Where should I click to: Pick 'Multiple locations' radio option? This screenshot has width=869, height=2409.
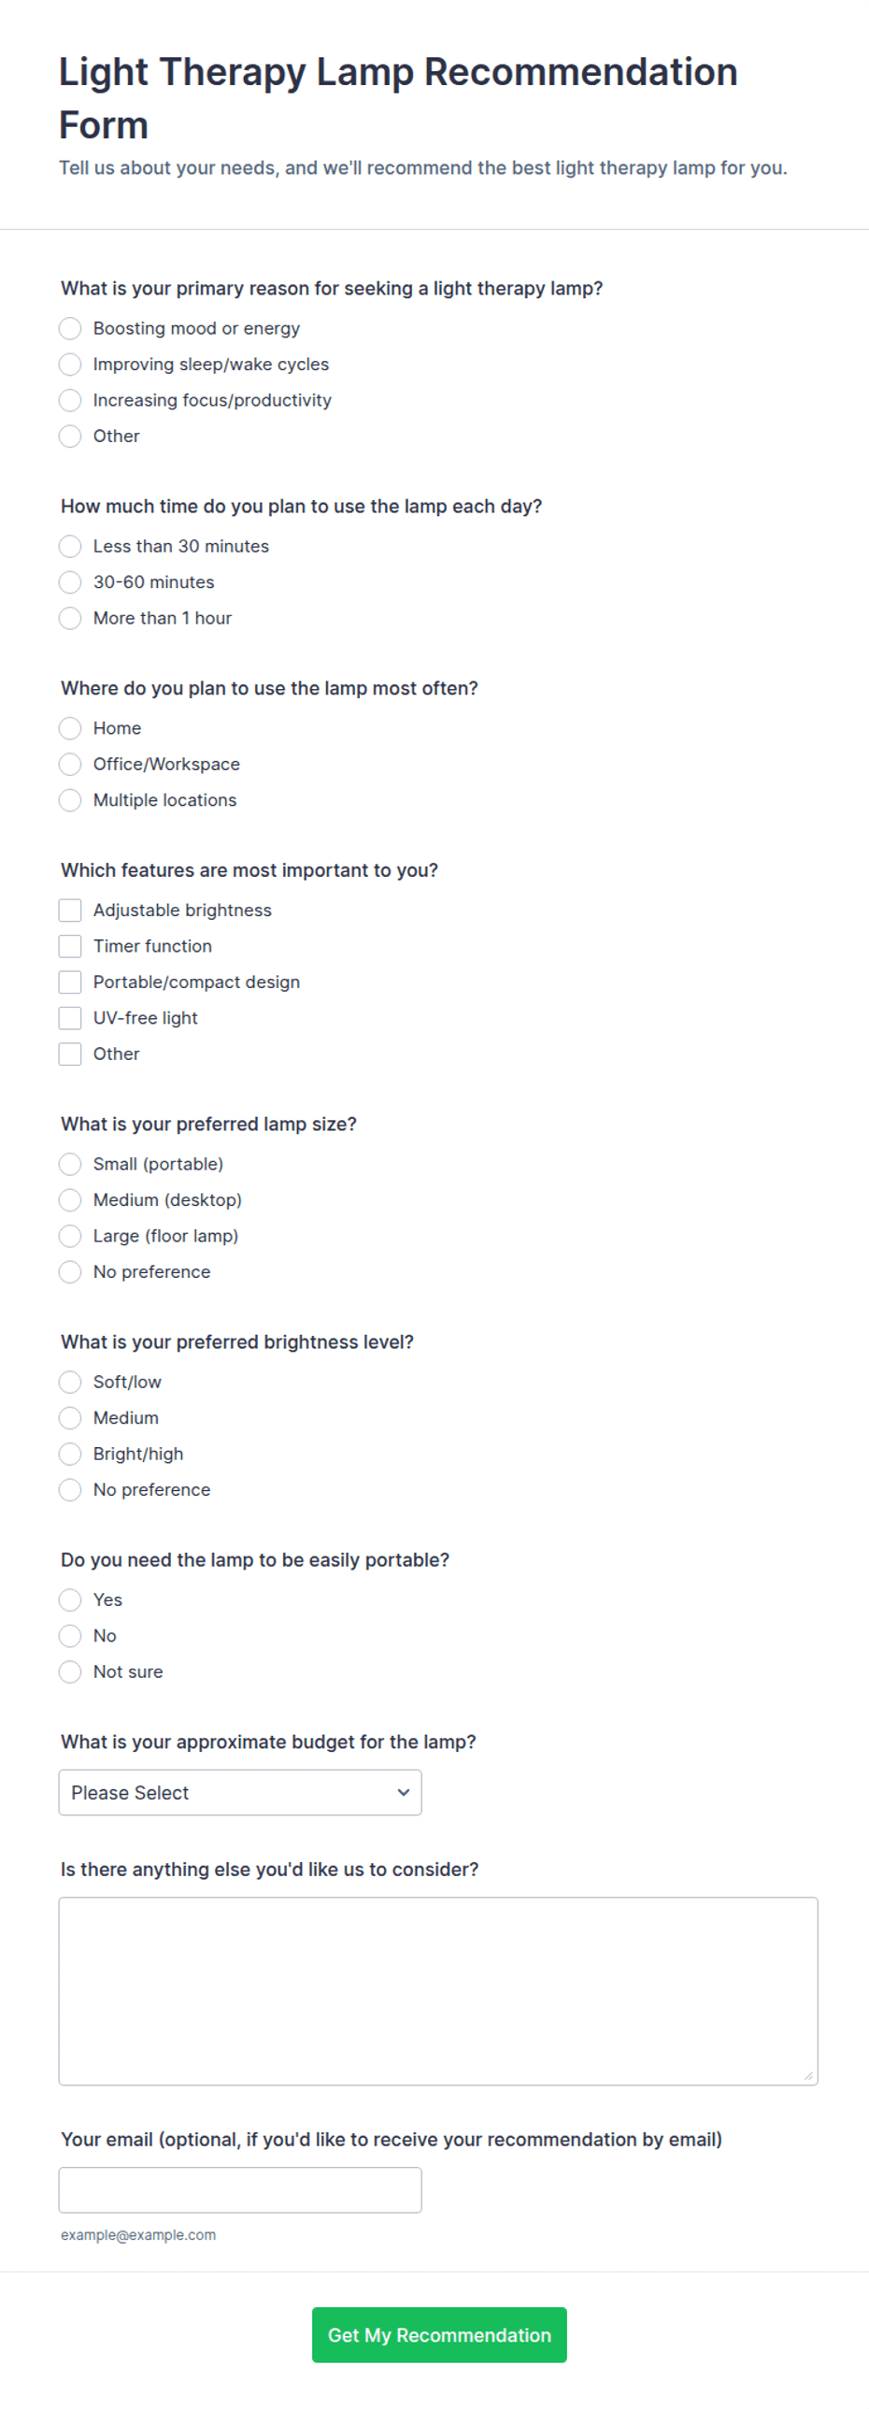[70, 799]
